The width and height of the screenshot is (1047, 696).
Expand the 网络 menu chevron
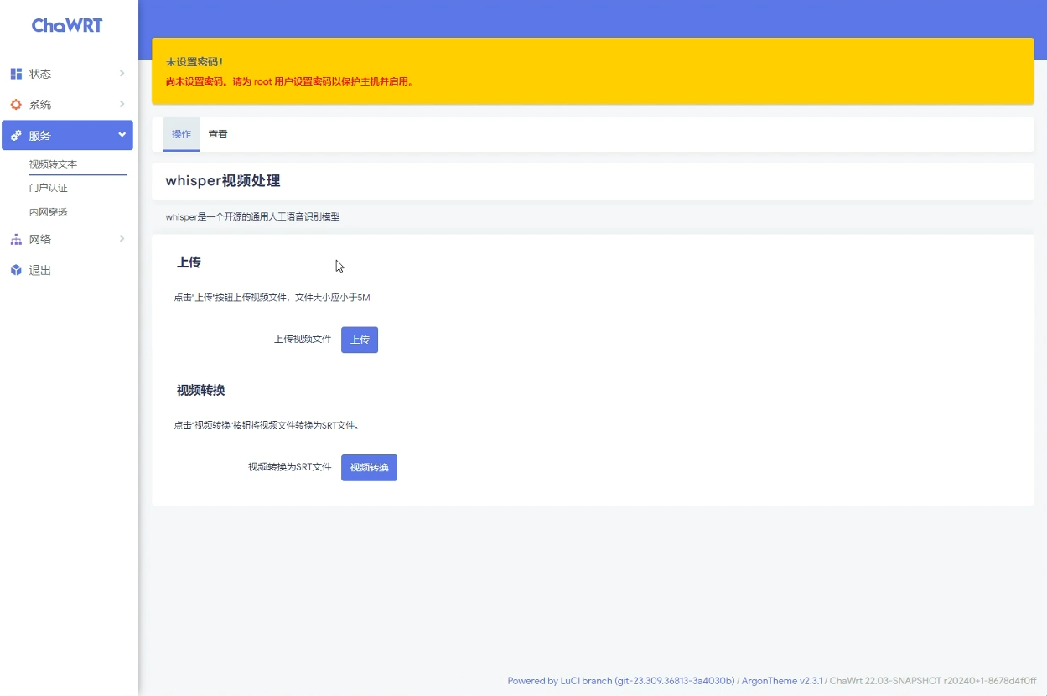coord(122,239)
